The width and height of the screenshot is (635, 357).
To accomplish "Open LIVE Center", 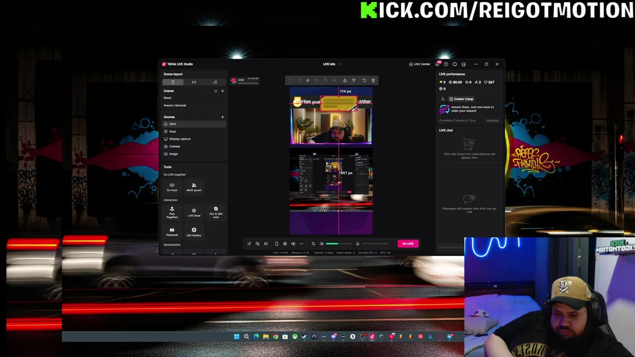I will tap(419, 64).
